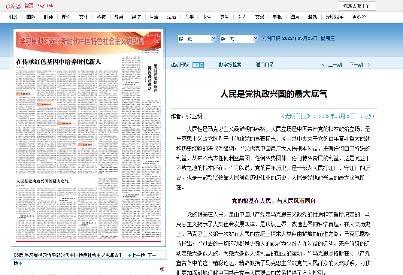This screenshot has height=275, width=403.
Task: Expand the 杂志 dropdown
Action: pos(255,39)
